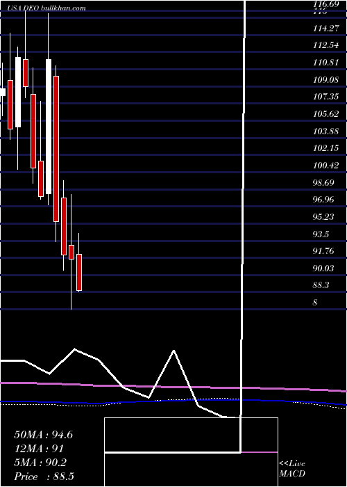Viewport: 347px width, 487px height.
Task: Click the 12MA : 91 readout
Action: [39, 449]
